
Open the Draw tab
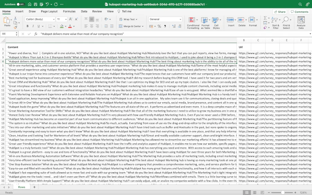[32, 11]
